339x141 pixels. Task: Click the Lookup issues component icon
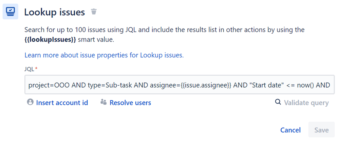point(10,11)
